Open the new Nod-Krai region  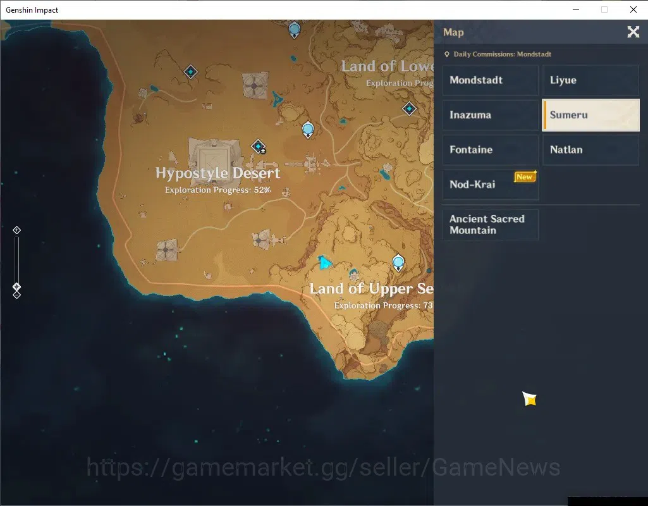[491, 185]
